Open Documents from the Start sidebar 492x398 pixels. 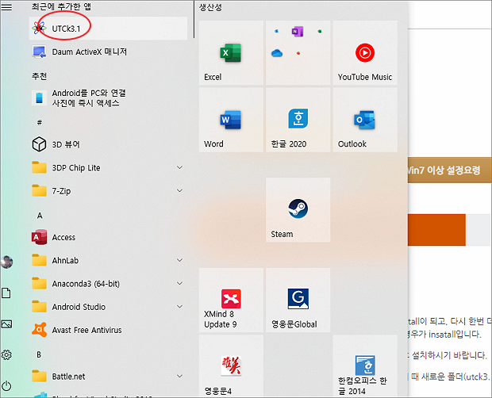[6, 293]
